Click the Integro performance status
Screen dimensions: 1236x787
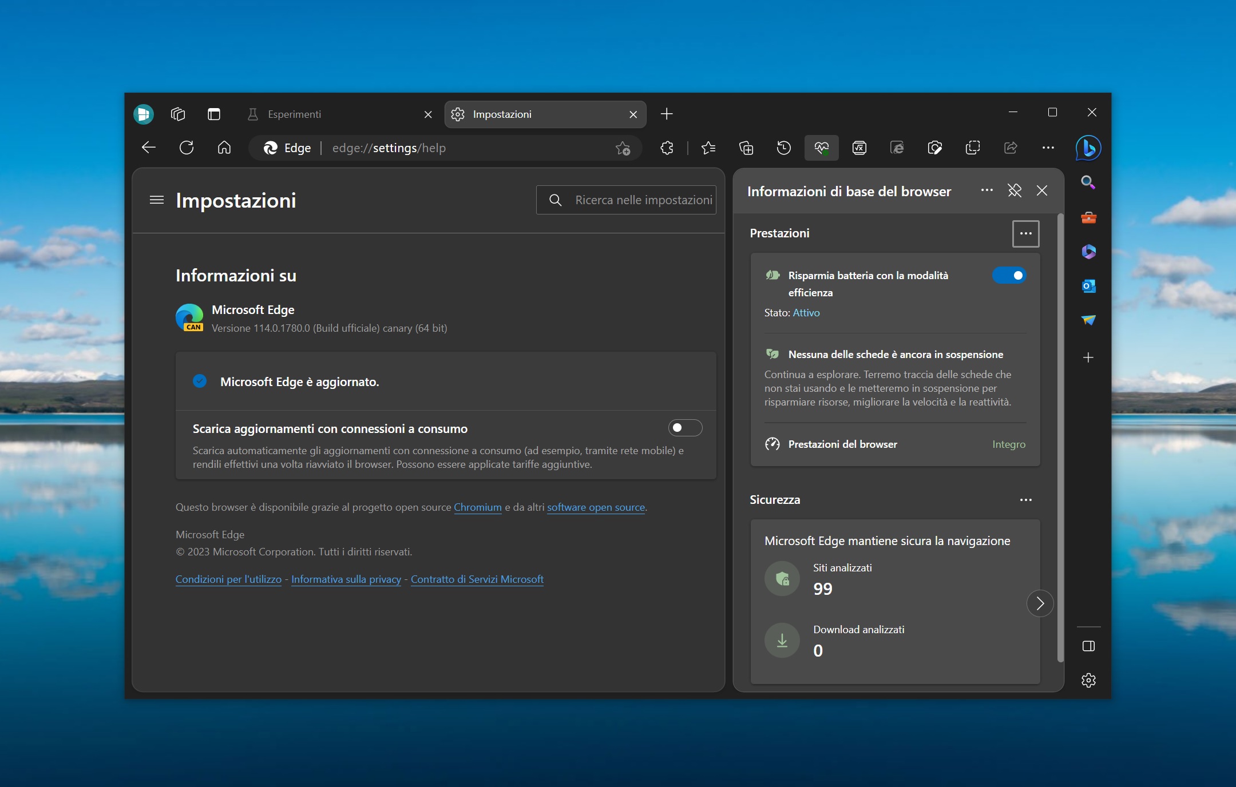pyautogui.click(x=1009, y=444)
